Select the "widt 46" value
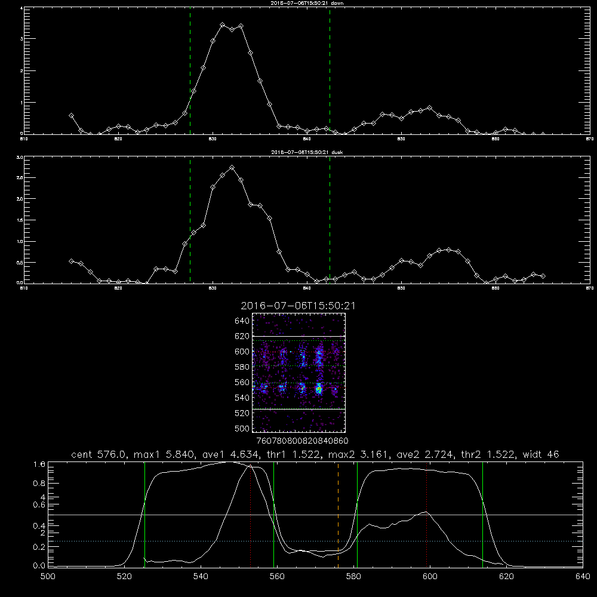Viewport: 597px width, 597px height. coord(541,454)
